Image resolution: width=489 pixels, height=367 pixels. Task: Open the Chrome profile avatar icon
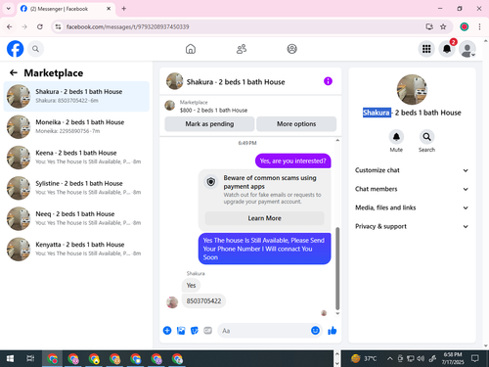(465, 26)
